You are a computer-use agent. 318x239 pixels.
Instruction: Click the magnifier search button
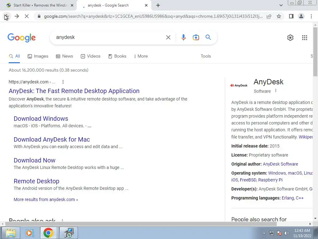pos(208,37)
